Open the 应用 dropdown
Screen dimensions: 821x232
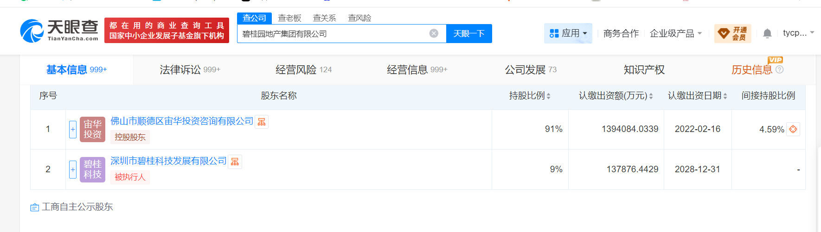[x=568, y=33]
